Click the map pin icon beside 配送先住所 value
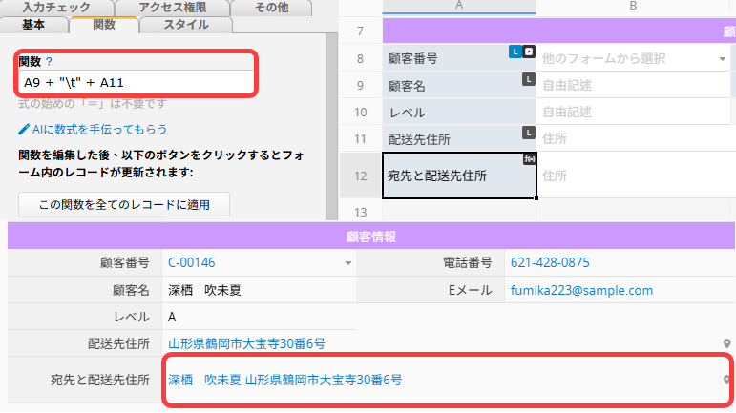The width and height of the screenshot is (736, 413). pos(726,343)
